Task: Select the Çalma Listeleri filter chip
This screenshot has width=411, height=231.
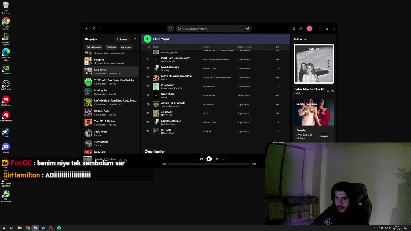Action: point(94,47)
